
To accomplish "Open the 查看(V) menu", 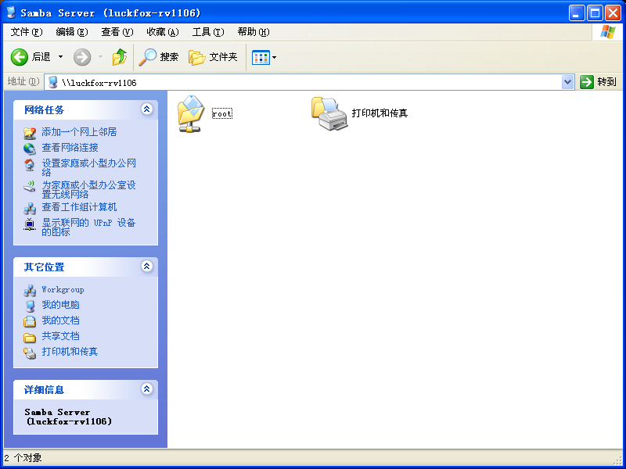I will (x=117, y=32).
